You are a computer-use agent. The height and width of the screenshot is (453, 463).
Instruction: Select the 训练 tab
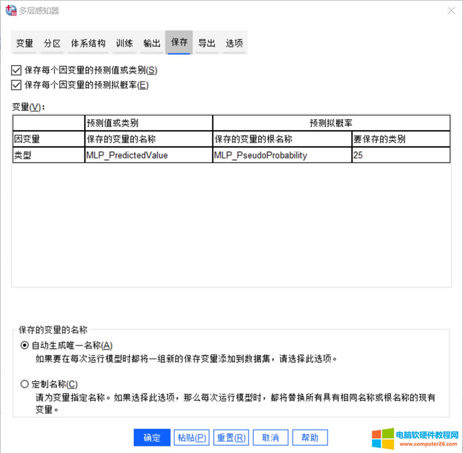(124, 43)
